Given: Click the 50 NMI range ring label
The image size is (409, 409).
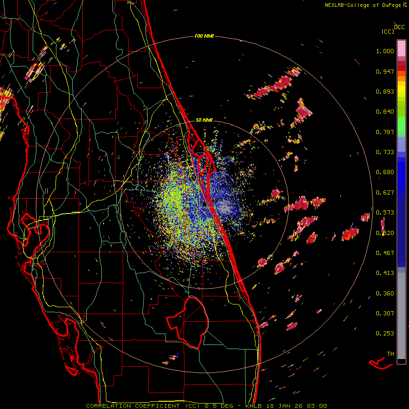Looking at the screenshot, I should pos(204,120).
